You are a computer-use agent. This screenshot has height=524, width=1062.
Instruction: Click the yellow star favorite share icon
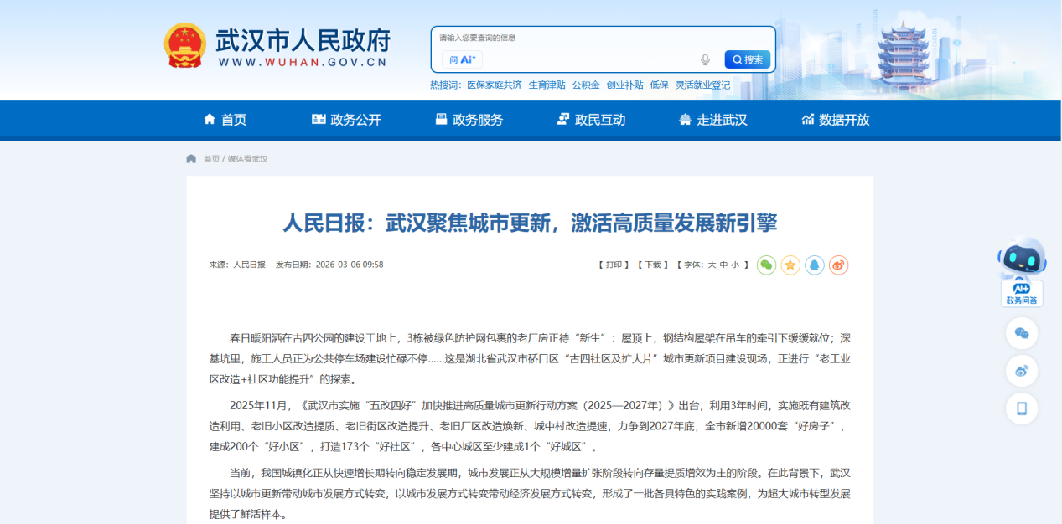point(790,265)
